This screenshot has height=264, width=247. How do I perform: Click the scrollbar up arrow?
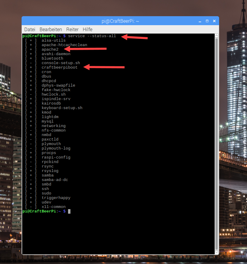(216, 36)
